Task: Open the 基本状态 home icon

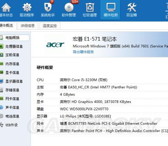Action: click(x=6, y=8)
